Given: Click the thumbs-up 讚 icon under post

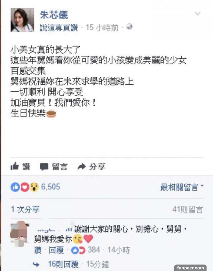Looking at the screenshot, I should (x=15, y=166).
